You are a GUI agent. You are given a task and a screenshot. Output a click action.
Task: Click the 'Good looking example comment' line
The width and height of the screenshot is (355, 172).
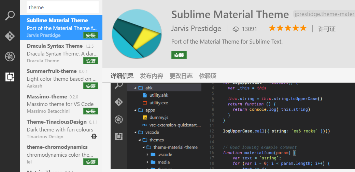pos(260,147)
